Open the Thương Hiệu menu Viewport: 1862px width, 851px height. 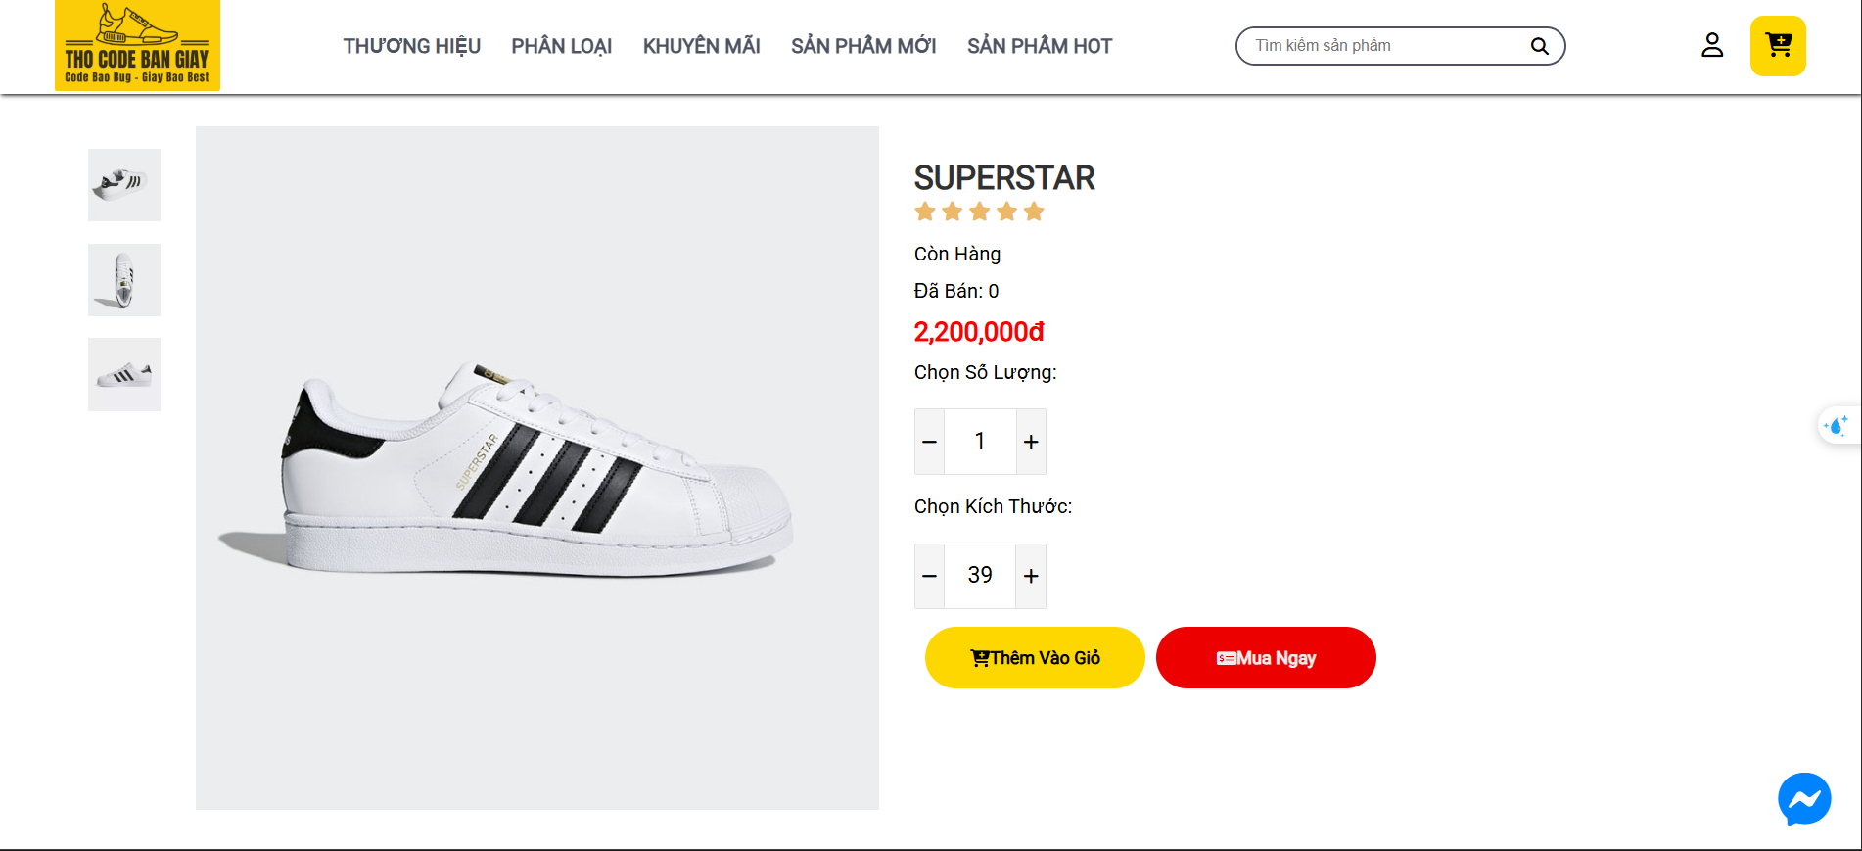pyautogui.click(x=411, y=46)
